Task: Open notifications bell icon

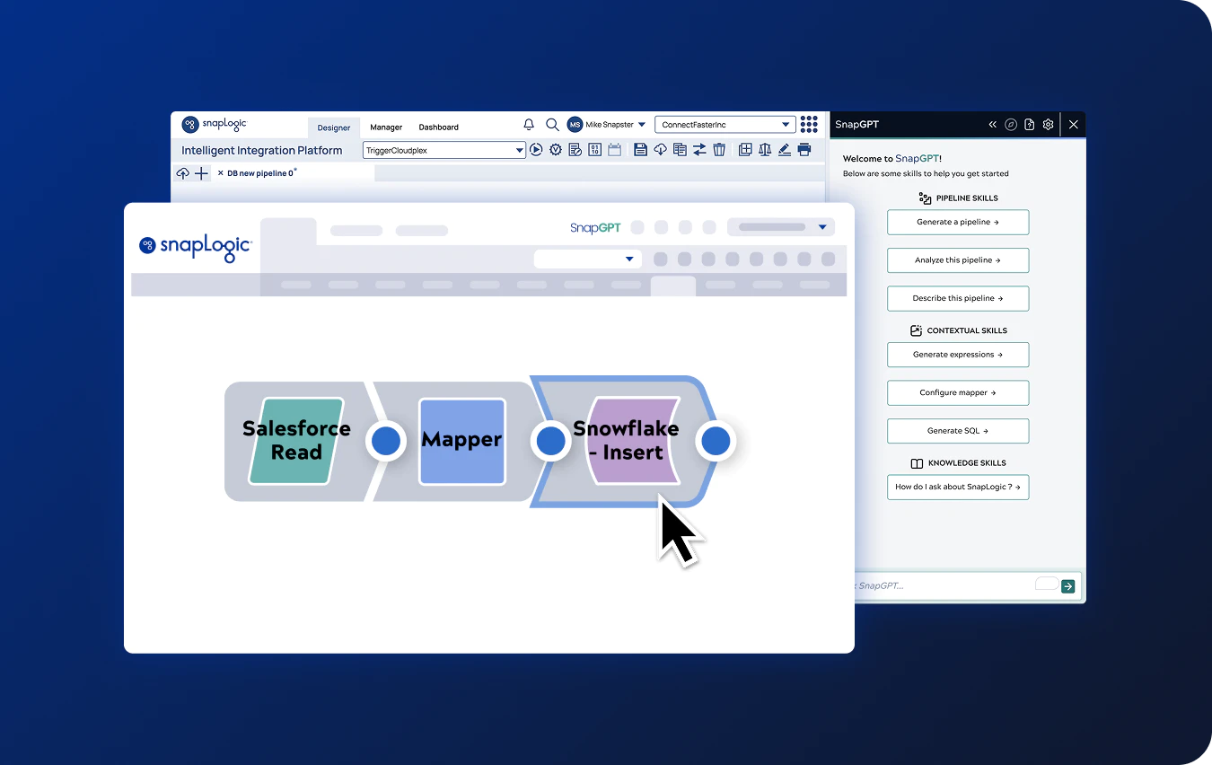Action: [x=529, y=125]
